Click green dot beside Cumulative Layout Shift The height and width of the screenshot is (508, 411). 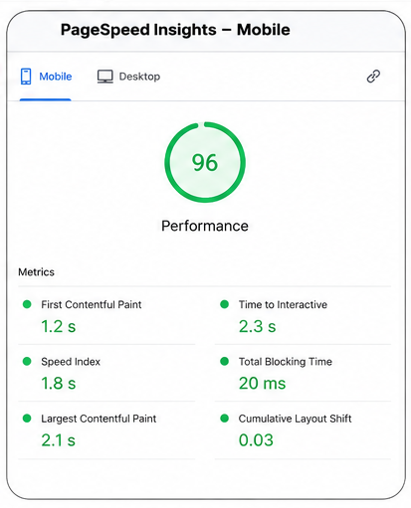coord(225,419)
